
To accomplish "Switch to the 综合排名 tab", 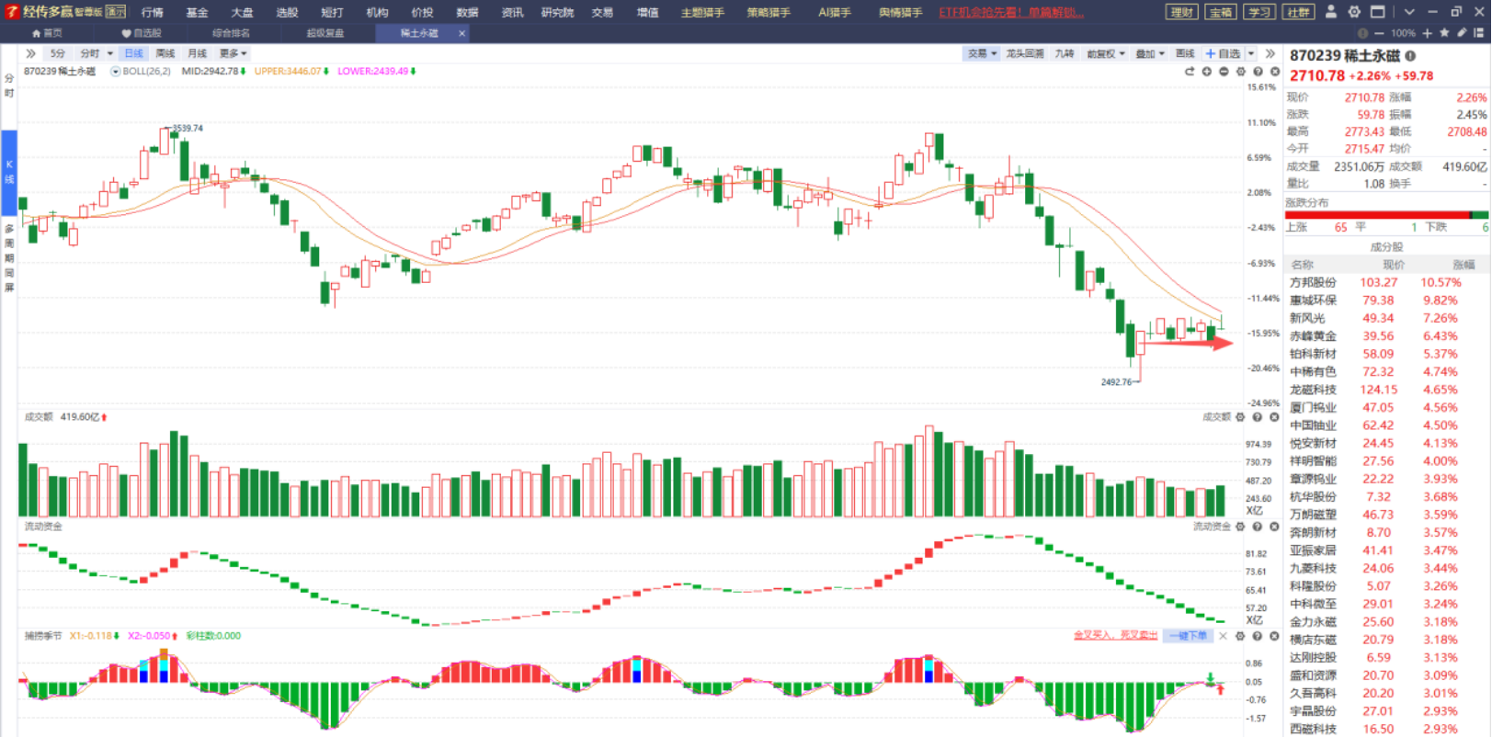I will tap(231, 33).
